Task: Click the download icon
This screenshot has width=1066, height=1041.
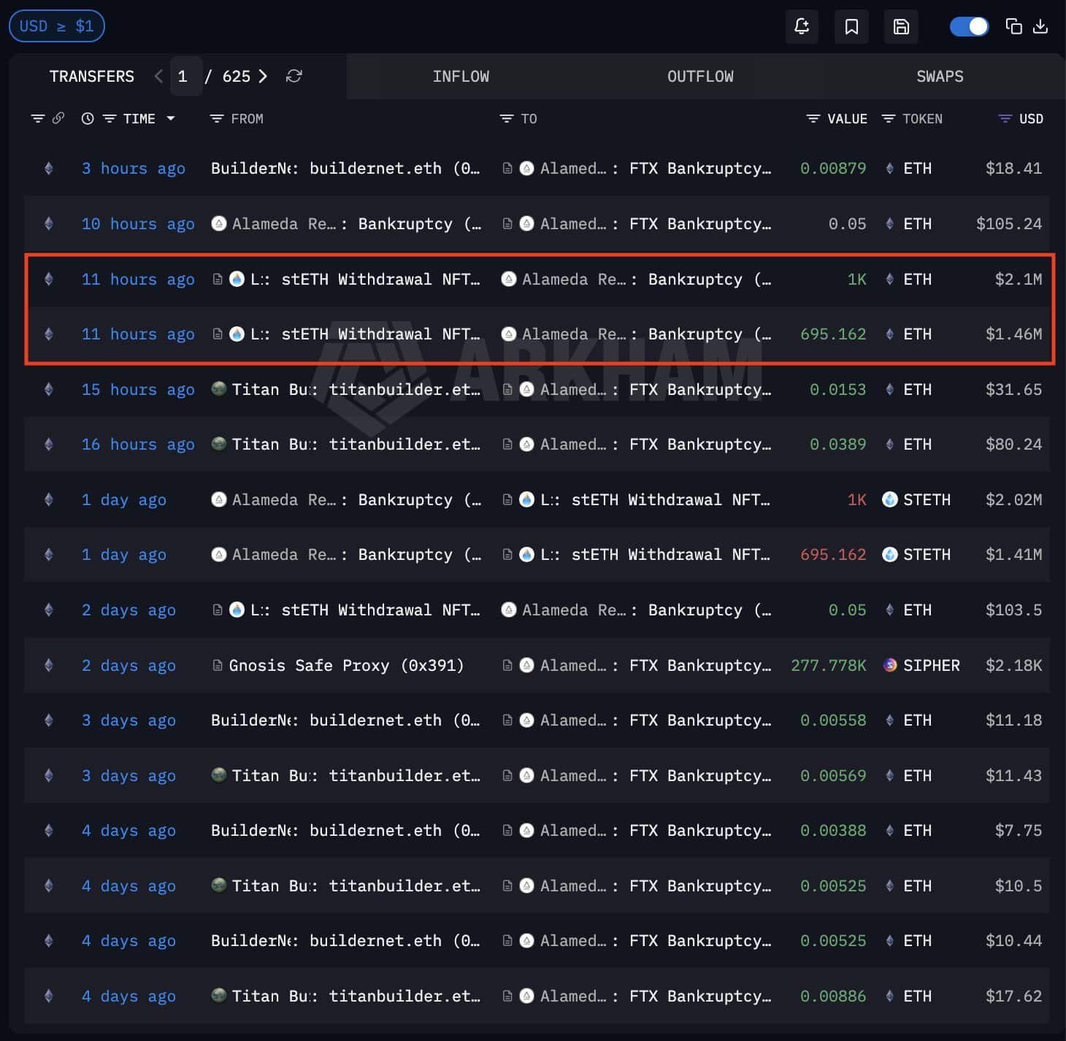Action: tap(1040, 27)
